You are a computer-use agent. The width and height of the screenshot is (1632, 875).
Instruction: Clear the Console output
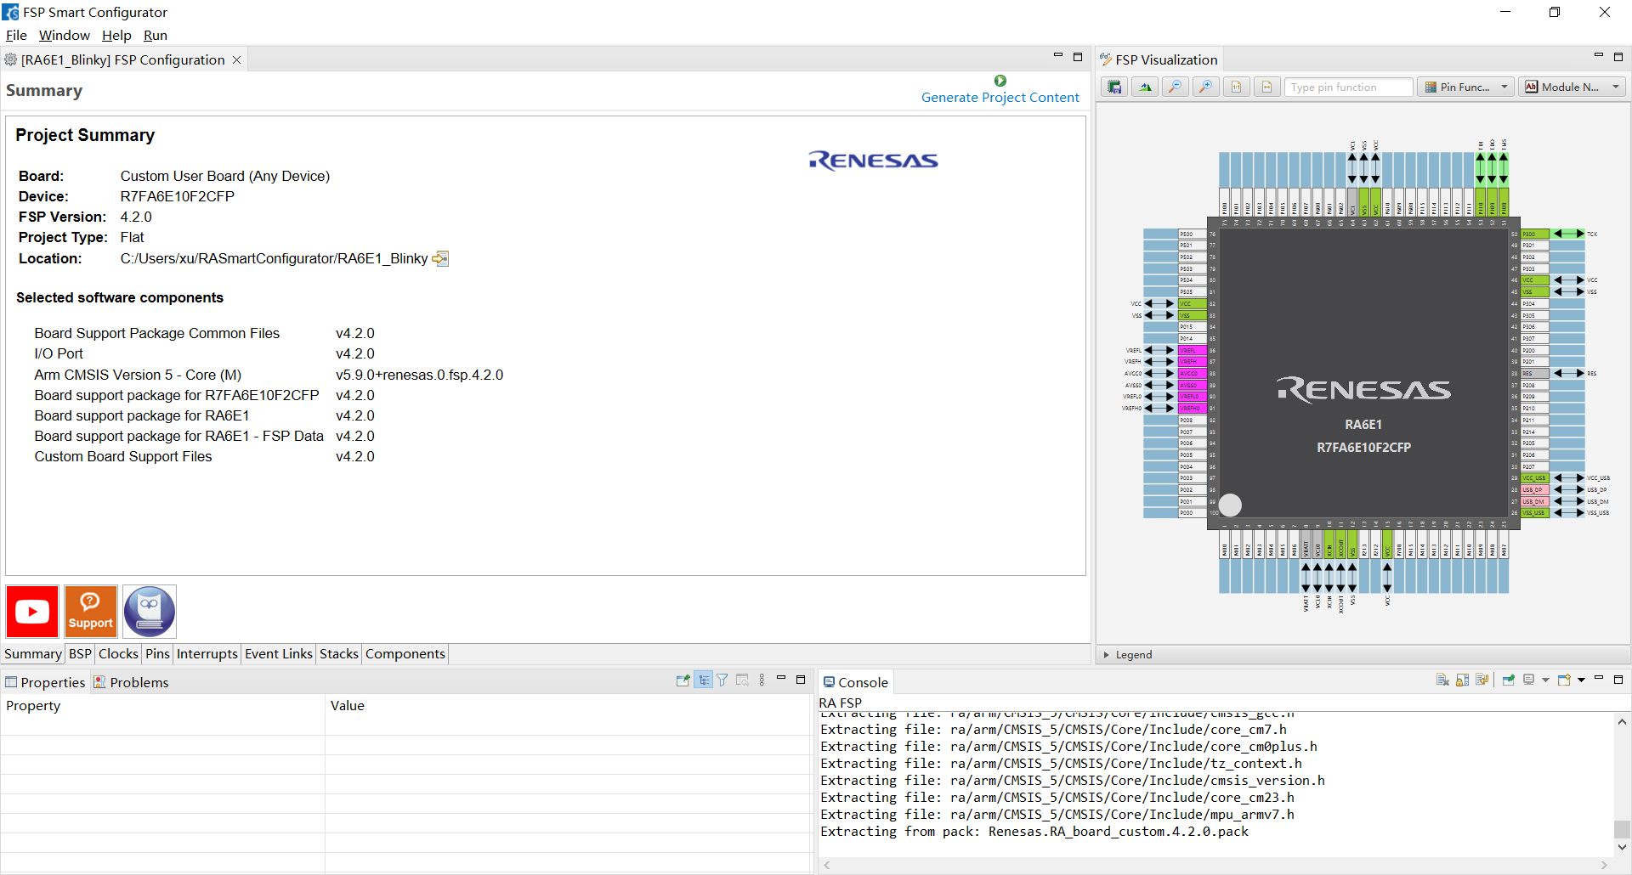click(x=1442, y=680)
